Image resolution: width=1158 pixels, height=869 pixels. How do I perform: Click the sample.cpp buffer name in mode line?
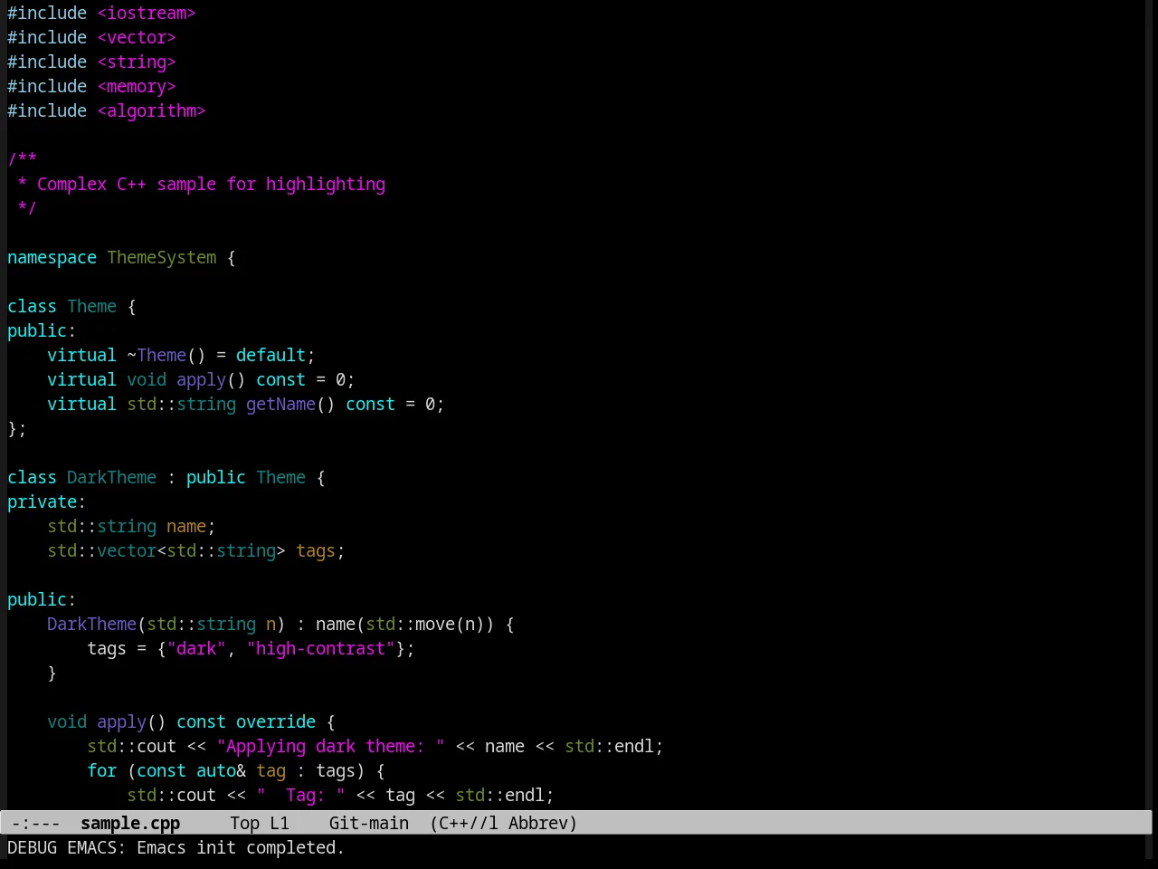point(130,823)
